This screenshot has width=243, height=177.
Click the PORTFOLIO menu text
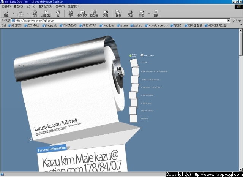[x=147, y=95]
